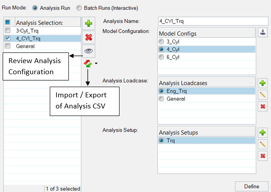The width and height of the screenshot is (271, 192).
Task: Delete the selected analysis loadcase
Action: pos(263,106)
